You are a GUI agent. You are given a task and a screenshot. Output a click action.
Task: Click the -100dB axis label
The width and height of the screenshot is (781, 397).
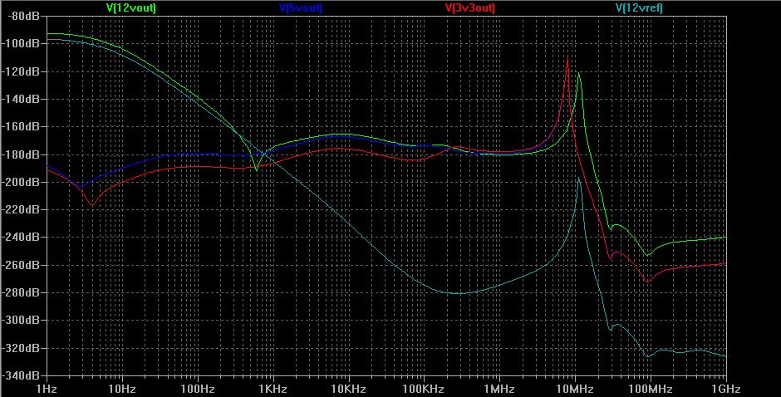[x=21, y=44]
